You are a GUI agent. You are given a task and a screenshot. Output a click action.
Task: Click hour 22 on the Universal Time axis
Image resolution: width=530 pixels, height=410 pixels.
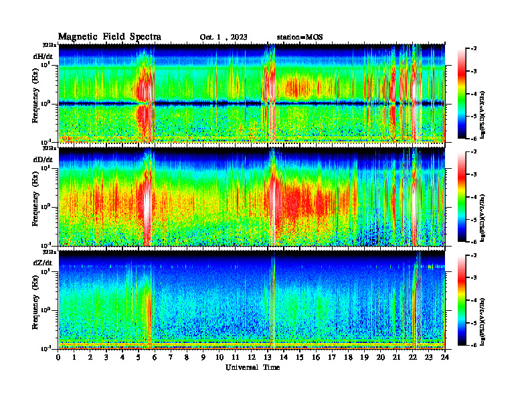(413, 358)
